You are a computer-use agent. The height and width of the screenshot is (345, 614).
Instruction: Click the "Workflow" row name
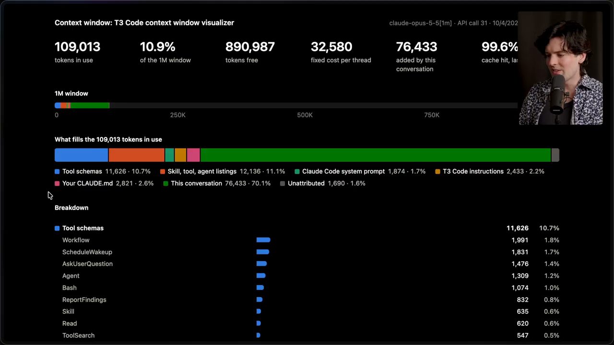pos(76,240)
